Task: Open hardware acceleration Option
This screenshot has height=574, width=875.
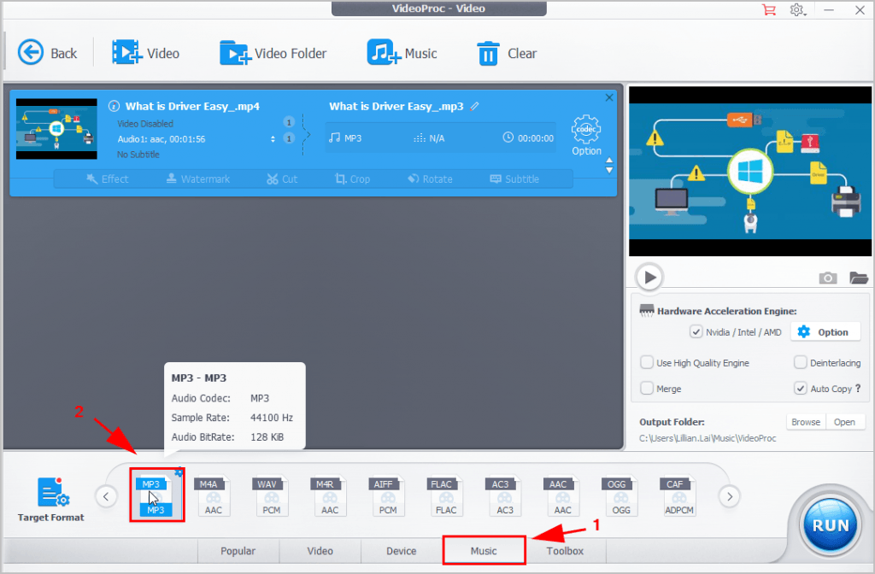Action: [825, 332]
